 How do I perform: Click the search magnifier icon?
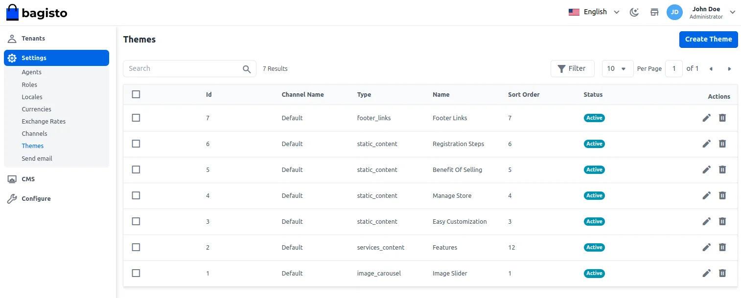click(247, 69)
